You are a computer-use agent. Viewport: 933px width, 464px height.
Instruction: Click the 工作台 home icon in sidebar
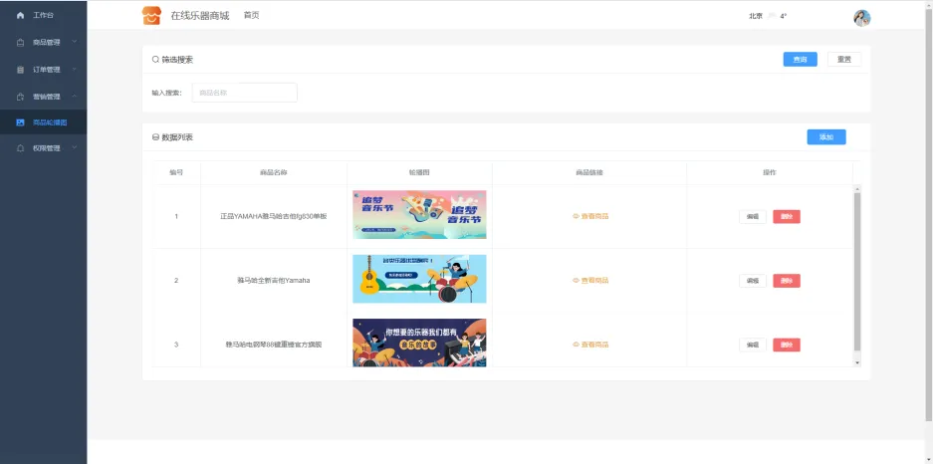click(x=20, y=16)
